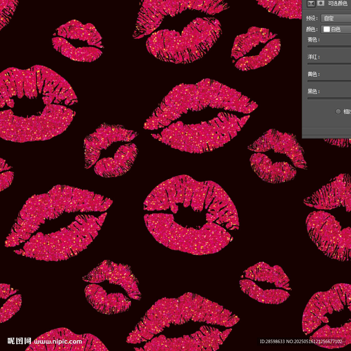Click the 黑色 black slider track
This screenshot has width=351, height=351.
point(329,98)
